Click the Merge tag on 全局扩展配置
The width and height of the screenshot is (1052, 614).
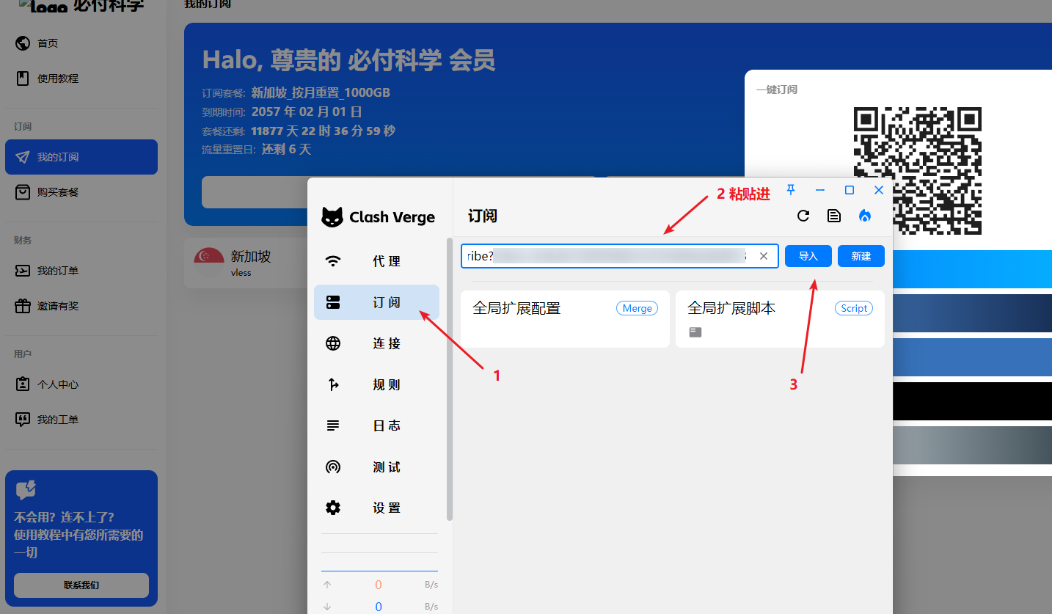tap(637, 309)
